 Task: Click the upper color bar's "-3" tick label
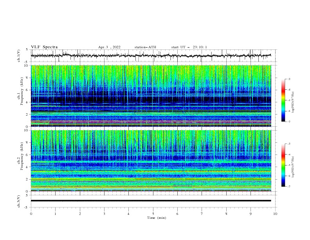click(x=289, y=79)
